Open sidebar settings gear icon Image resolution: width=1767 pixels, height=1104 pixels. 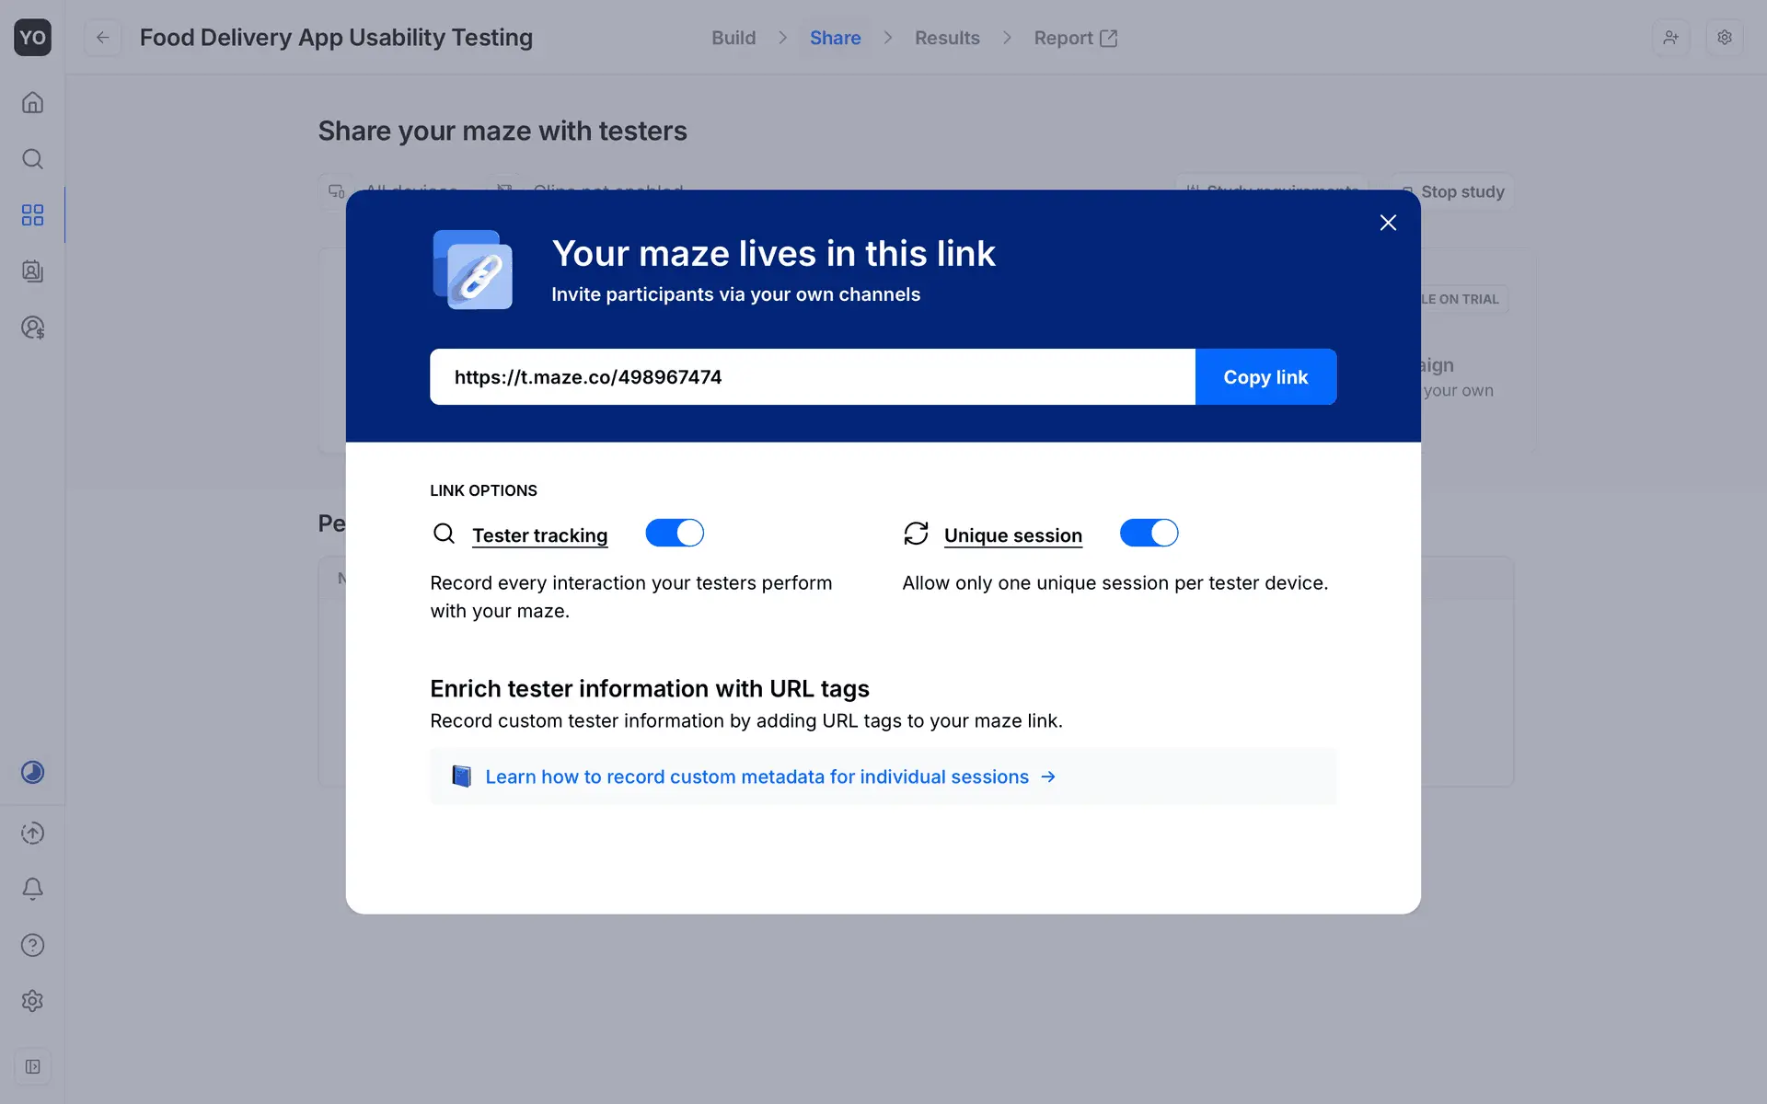(x=32, y=1001)
